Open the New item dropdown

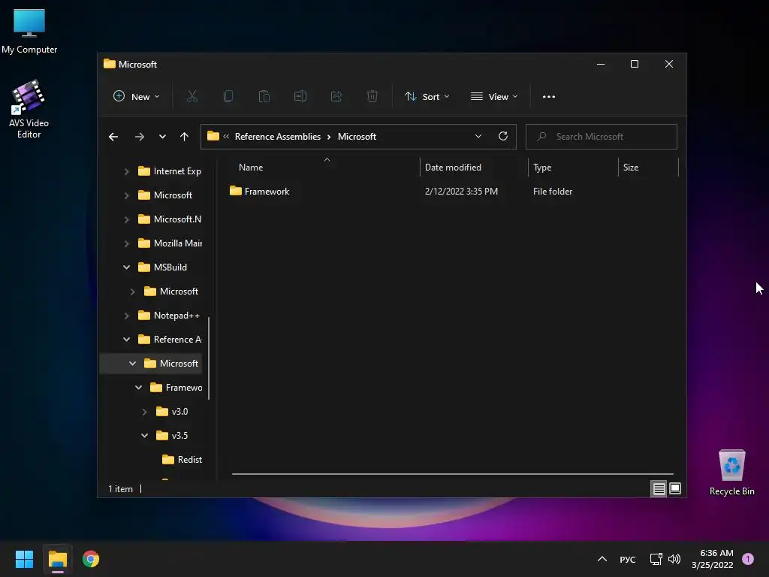coord(137,97)
